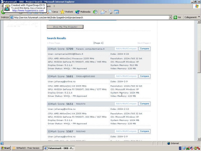Image resolution: width=201 pixels, height=151 pixels.
Task: Open the Messenger tray icon
Action: point(184,148)
